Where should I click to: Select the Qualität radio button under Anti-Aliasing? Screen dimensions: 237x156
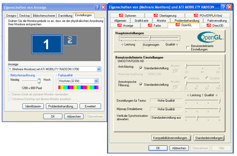[x=207, y=78]
